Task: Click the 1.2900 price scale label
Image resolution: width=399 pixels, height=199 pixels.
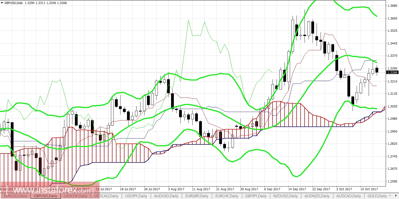Action: [x=392, y=131]
